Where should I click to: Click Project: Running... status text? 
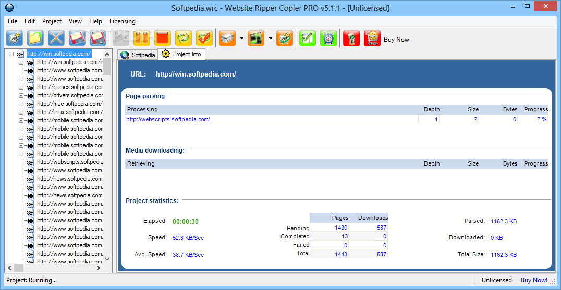coord(31,280)
